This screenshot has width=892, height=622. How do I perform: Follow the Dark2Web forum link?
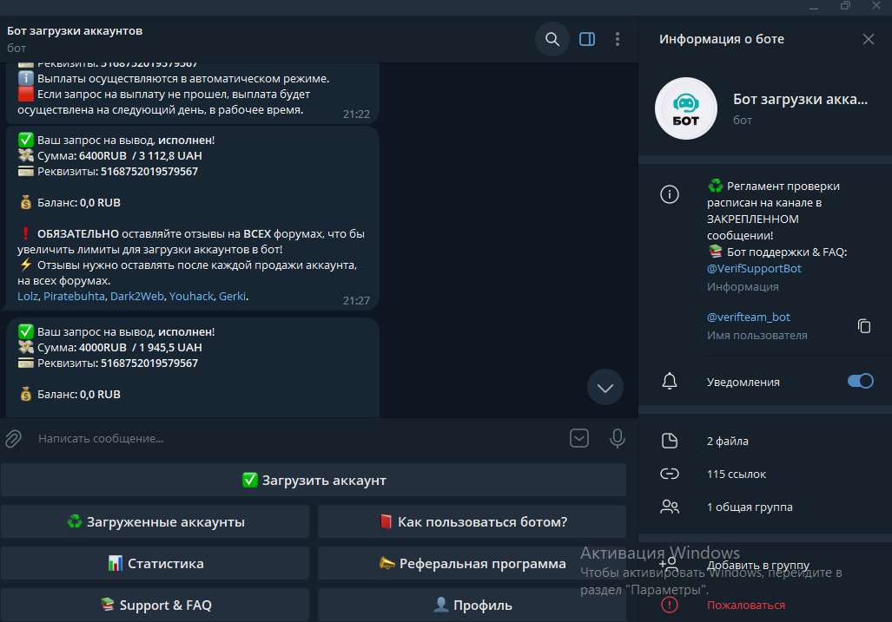pos(138,297)
